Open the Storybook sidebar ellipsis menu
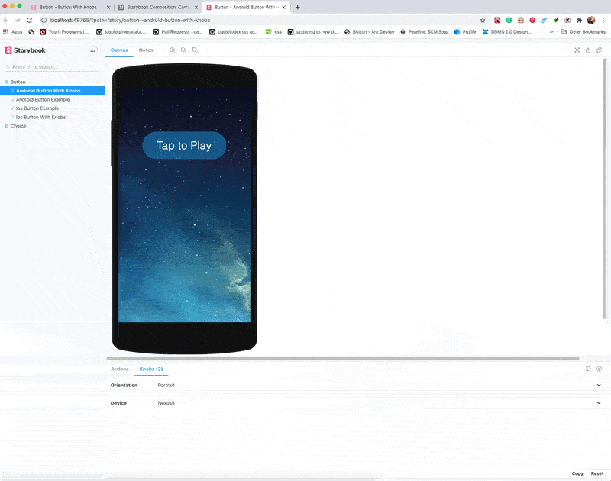The width and height of the screenshot is (611, 481). [92, 50]
